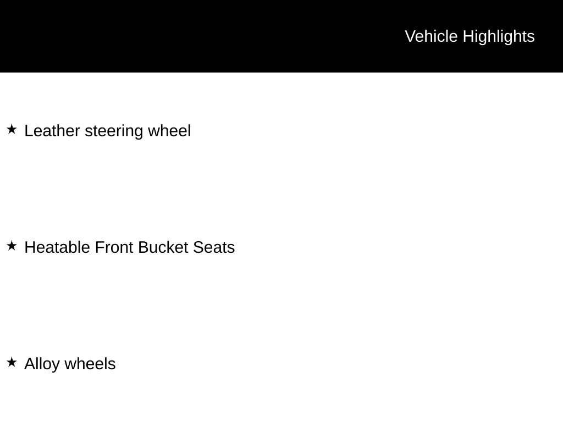Screen dimensions: 563x422
Task: Click the word Seats in second bullet
Action: click(214, 248)
